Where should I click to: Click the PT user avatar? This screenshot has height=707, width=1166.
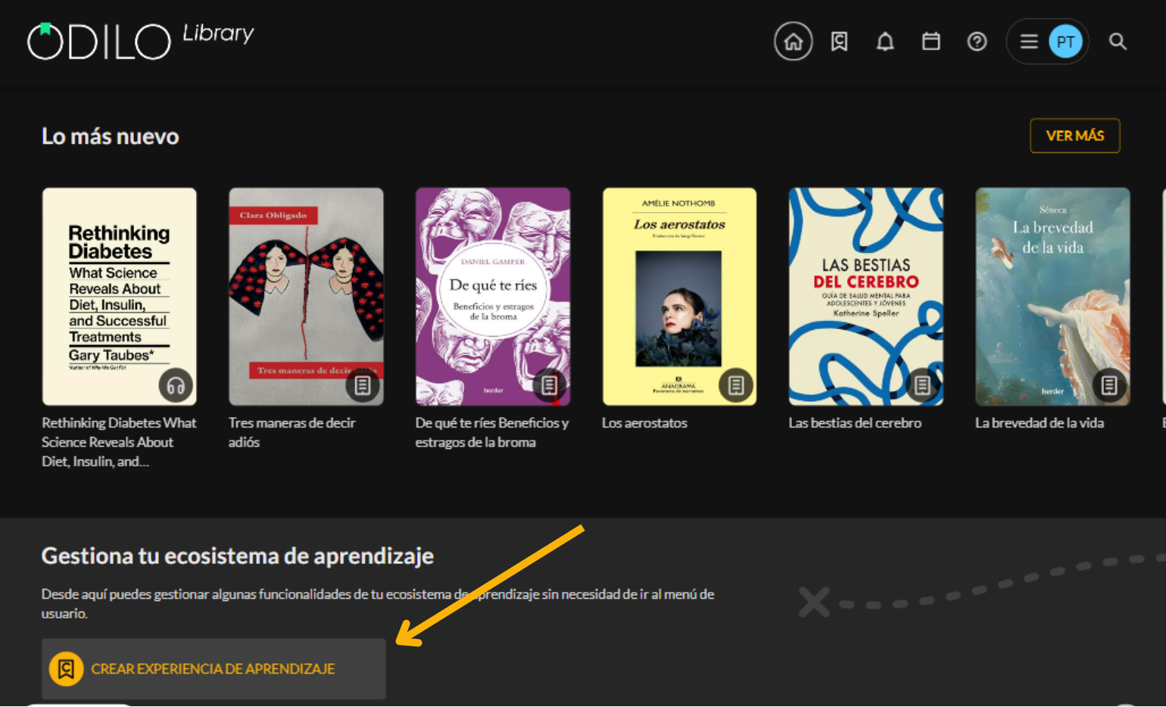tap(1065, 42)
